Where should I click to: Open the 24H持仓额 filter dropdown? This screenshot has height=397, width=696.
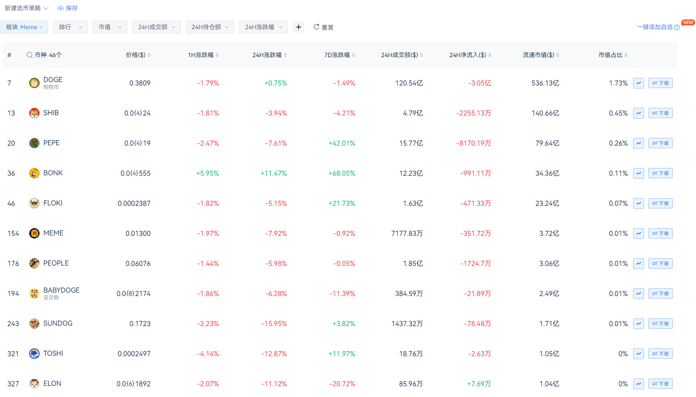(x=210, y=27)
